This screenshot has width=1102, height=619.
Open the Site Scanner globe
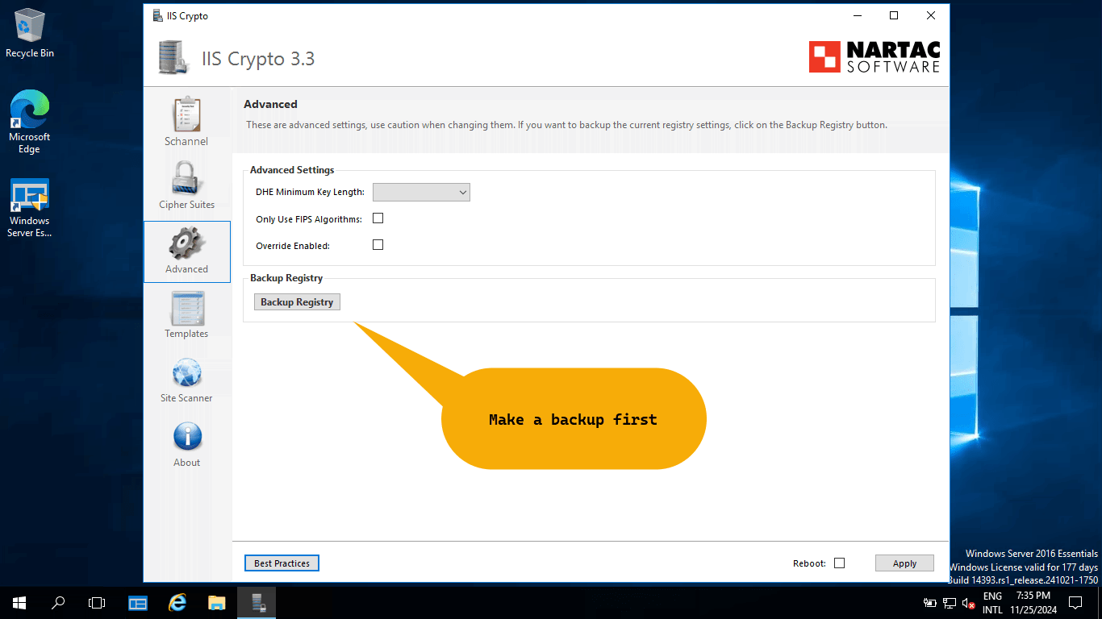click(186, 380)
